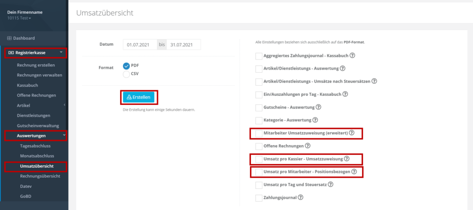Click help icon beside Gutscheine - Auswertung
Screen dimensions: 473x210
(x=318, y=107)
